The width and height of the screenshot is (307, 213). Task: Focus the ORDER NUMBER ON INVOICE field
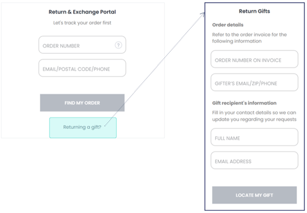click(x=254, y=59)
